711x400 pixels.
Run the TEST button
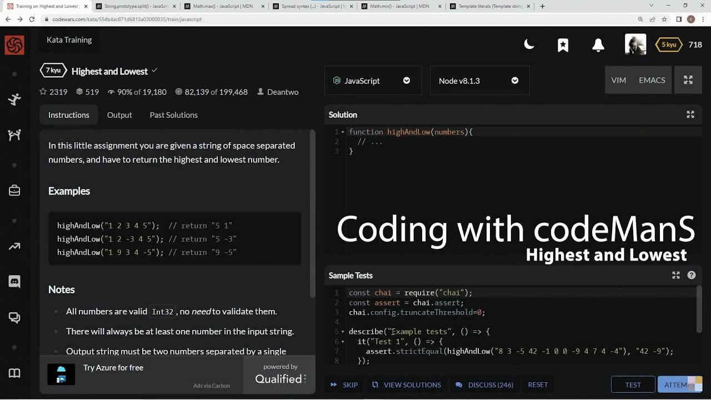pyautogui.click(x=633, y=385)
